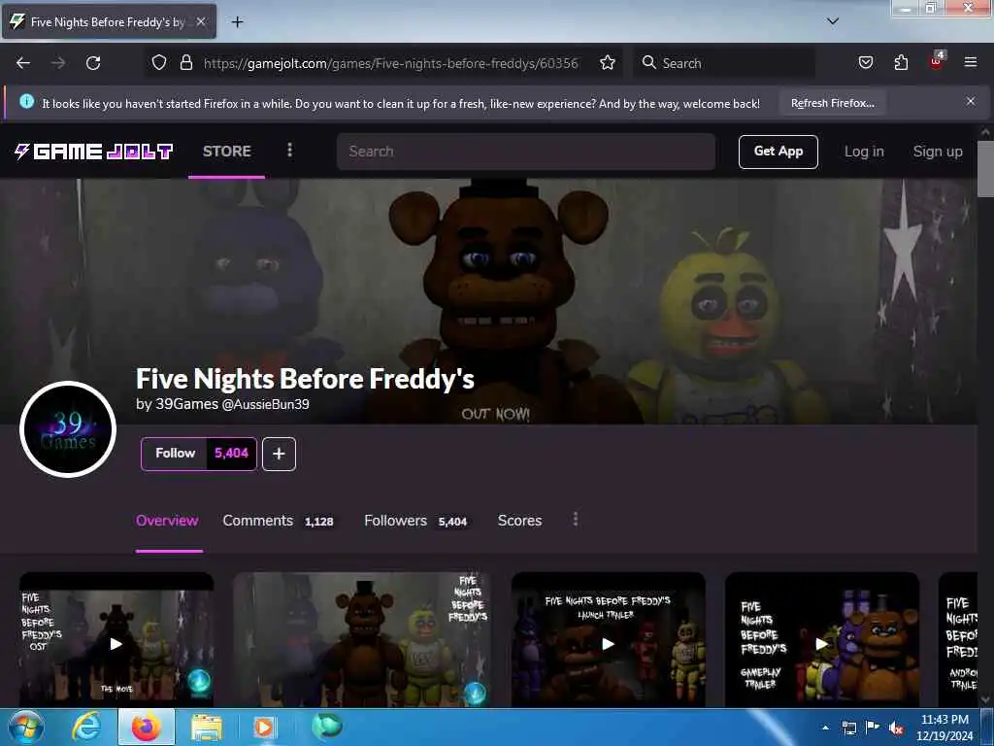This screenshot has height=746, width=994.
Task: Open the 39 Games developer avatar
Action: pos(68,428)
